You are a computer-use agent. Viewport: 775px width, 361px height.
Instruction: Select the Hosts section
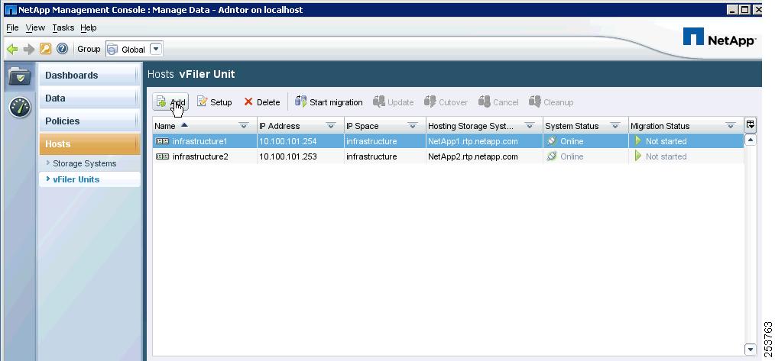click(89, 143)
